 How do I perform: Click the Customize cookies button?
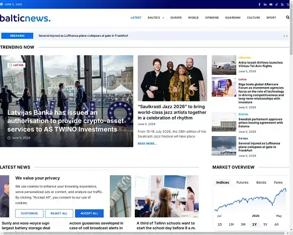(x=29, y=213)
